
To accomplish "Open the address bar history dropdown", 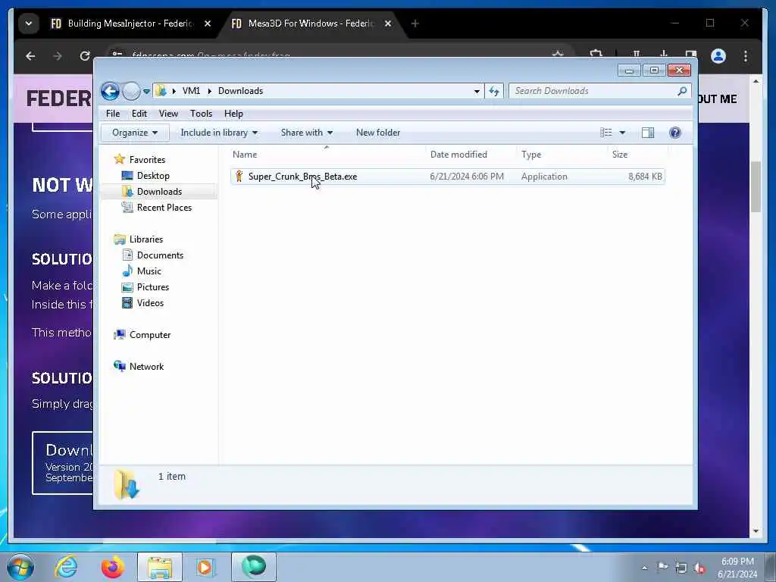I will click(477, 91).
